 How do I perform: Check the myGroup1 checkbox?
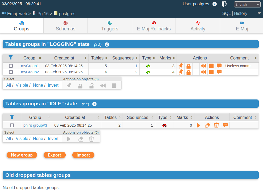(x=11, y=66)
